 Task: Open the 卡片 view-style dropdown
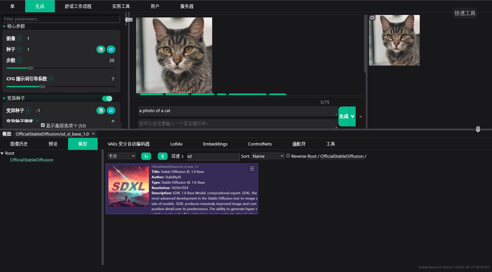click(122, 156)
